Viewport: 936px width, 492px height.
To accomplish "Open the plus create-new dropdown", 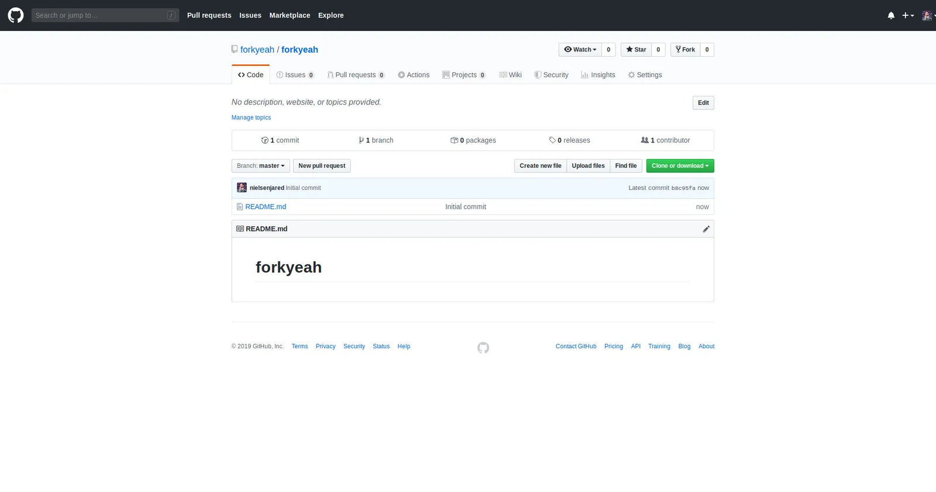I will coord(908,16).
